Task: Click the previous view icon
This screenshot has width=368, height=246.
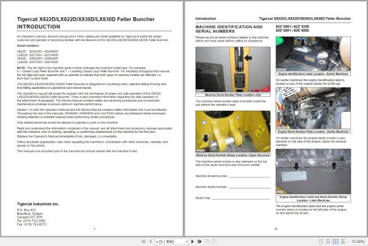Action: [207, 242]
